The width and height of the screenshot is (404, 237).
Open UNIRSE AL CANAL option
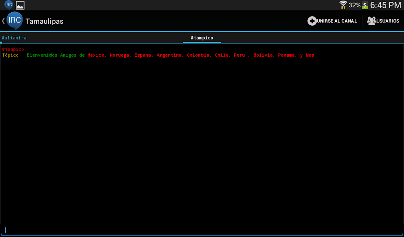tap(332, 21)
